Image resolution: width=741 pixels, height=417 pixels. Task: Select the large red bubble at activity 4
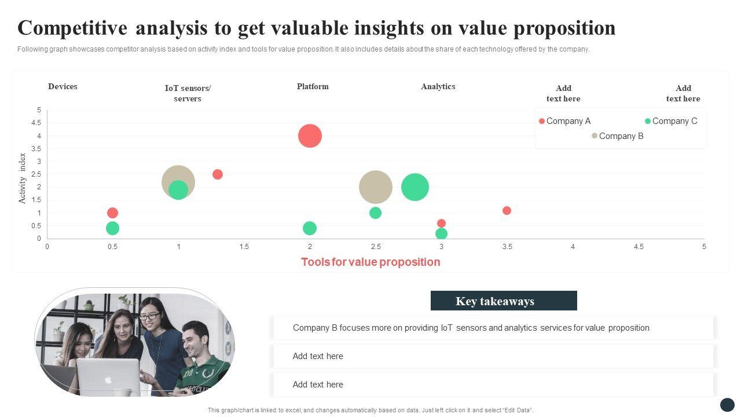310,136
